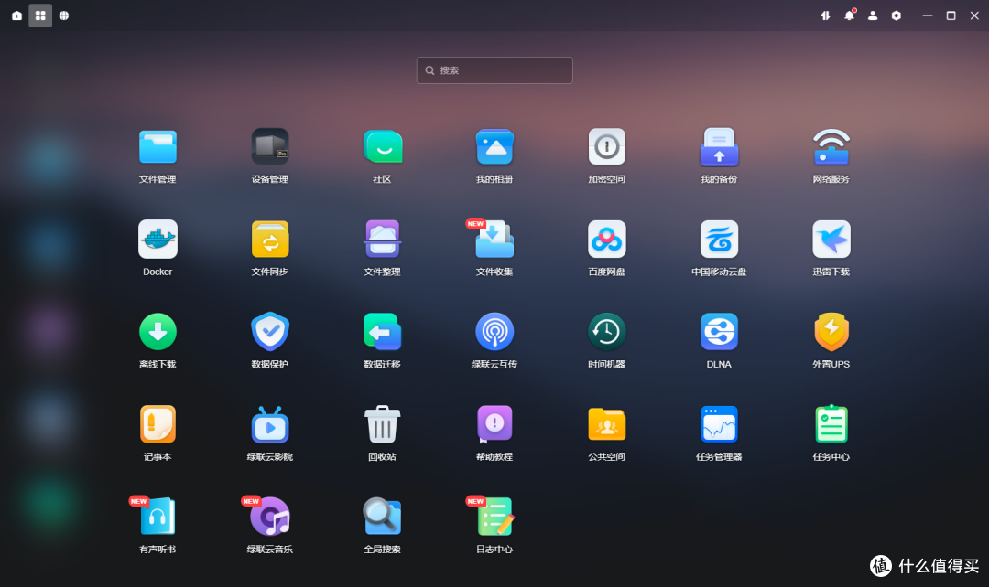Launch the 日志中心 log center app

494,517
